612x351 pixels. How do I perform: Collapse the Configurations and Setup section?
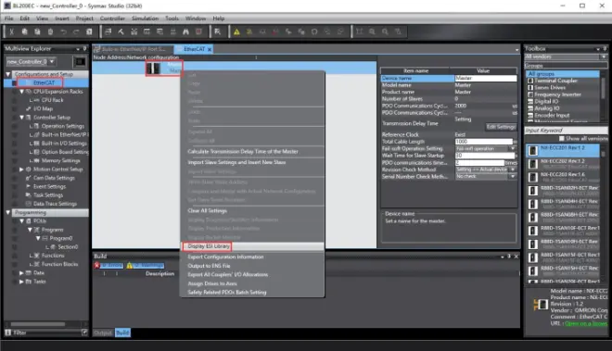point(8,74)
